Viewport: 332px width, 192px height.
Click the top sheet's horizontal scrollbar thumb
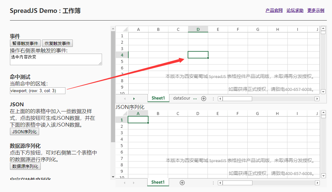point(237,99)
